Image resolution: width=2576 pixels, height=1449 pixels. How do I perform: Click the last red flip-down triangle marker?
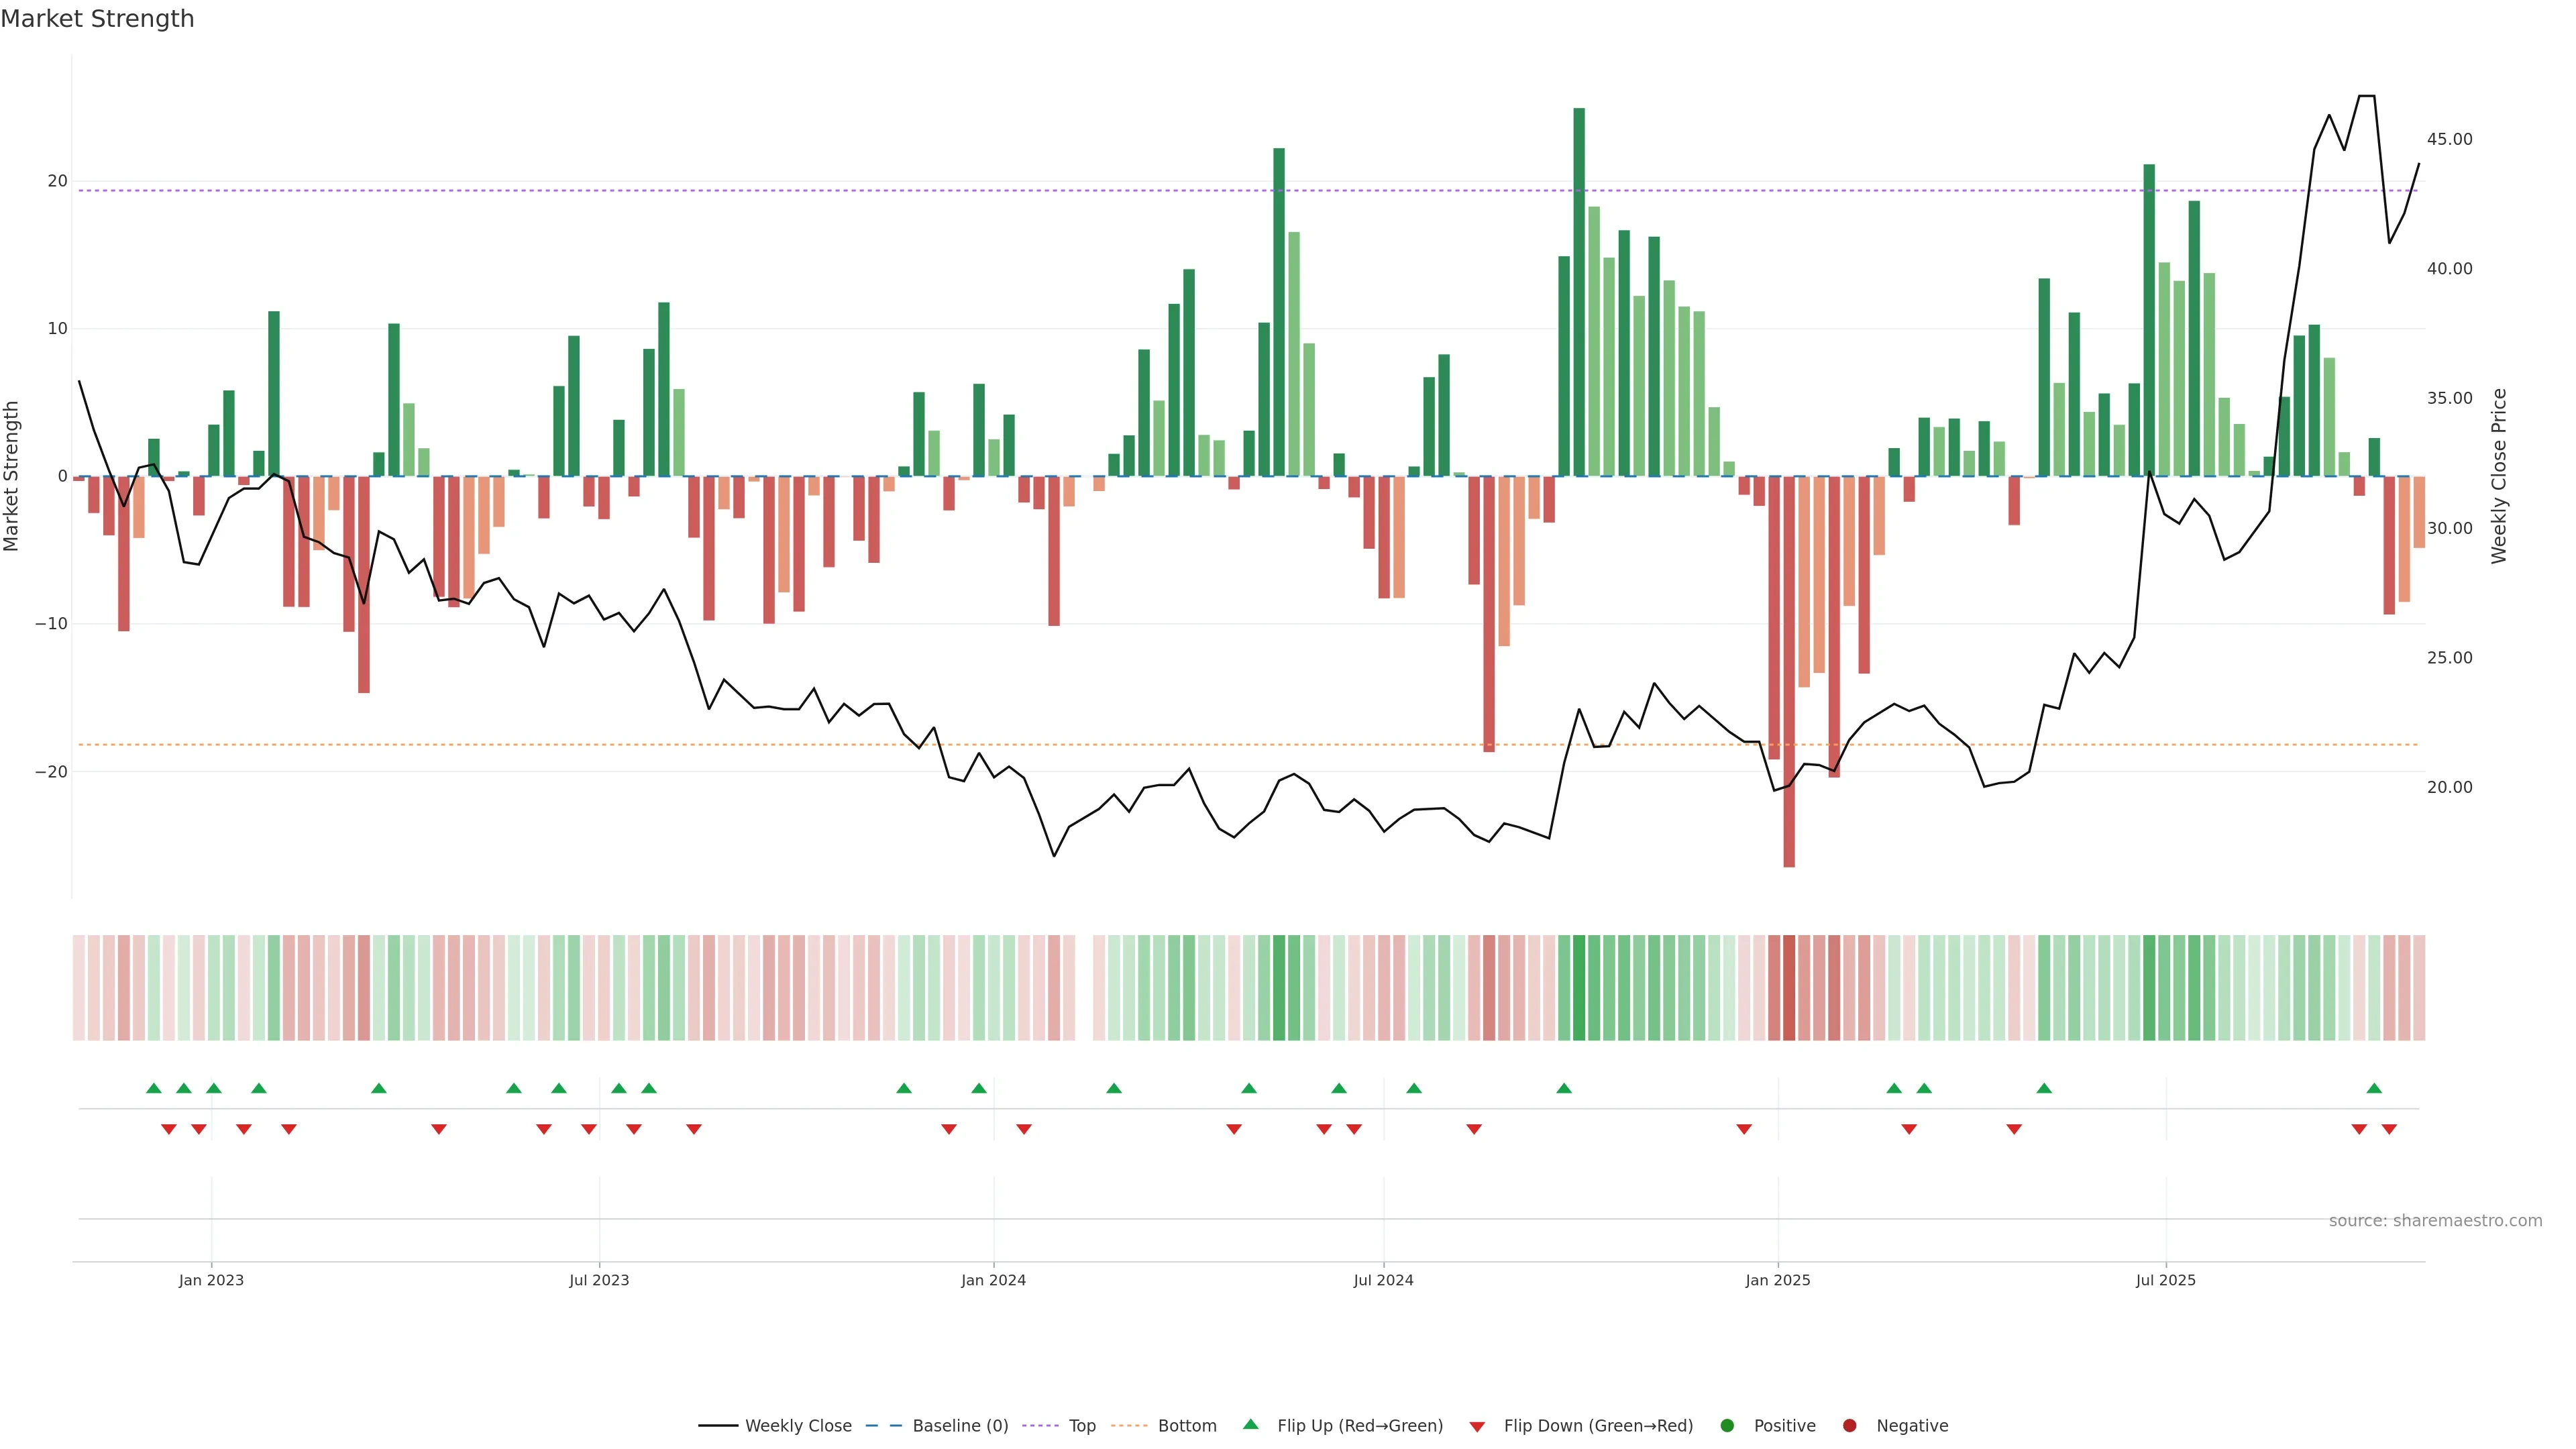point(2389,1129)
